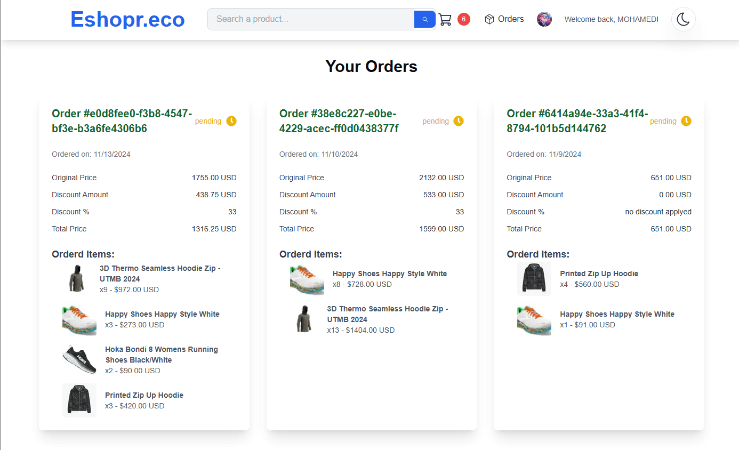Expand Orderd Items in the middle order card
Screen dimensions: 739x450
311,254
